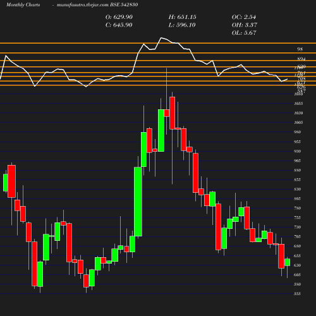This screenshot has height=316, width=316.
Task: Click price axis label 930
Action: [x=297, y=151]
